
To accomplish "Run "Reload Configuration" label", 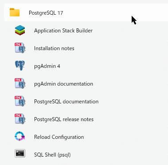I will [x=59, y=137].
